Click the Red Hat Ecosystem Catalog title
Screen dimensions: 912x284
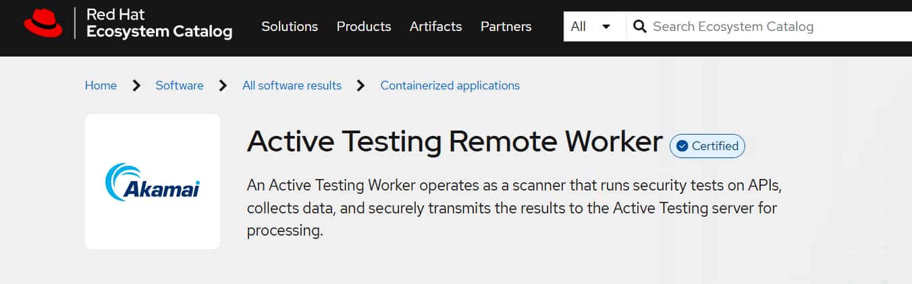click(159, 24)
